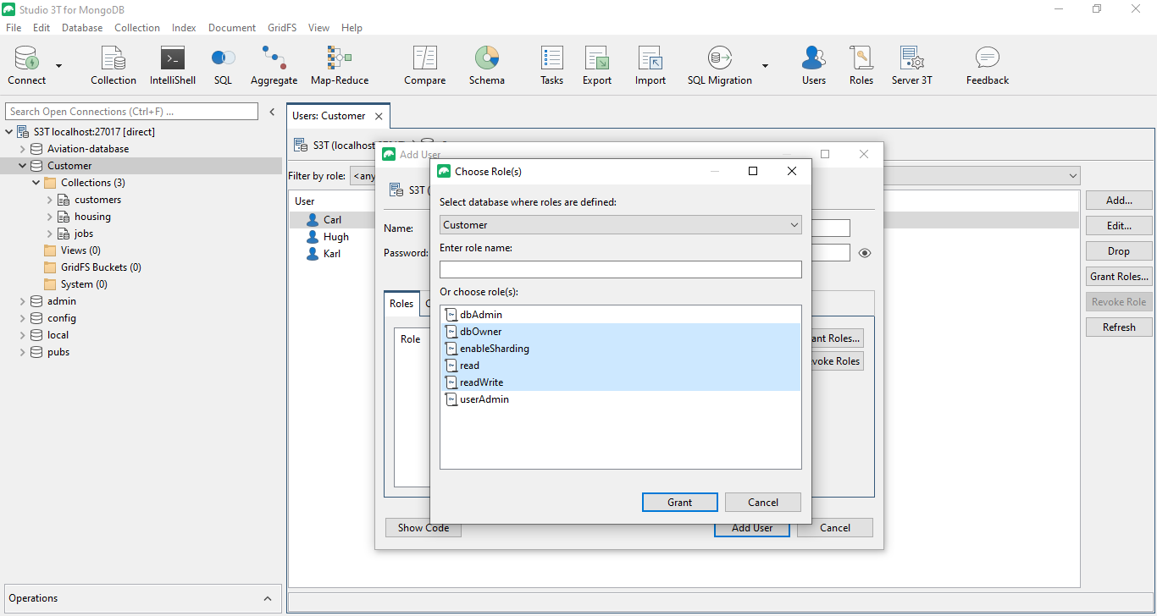Open the SQL Migration dropdown arrow

coord(765,66)
